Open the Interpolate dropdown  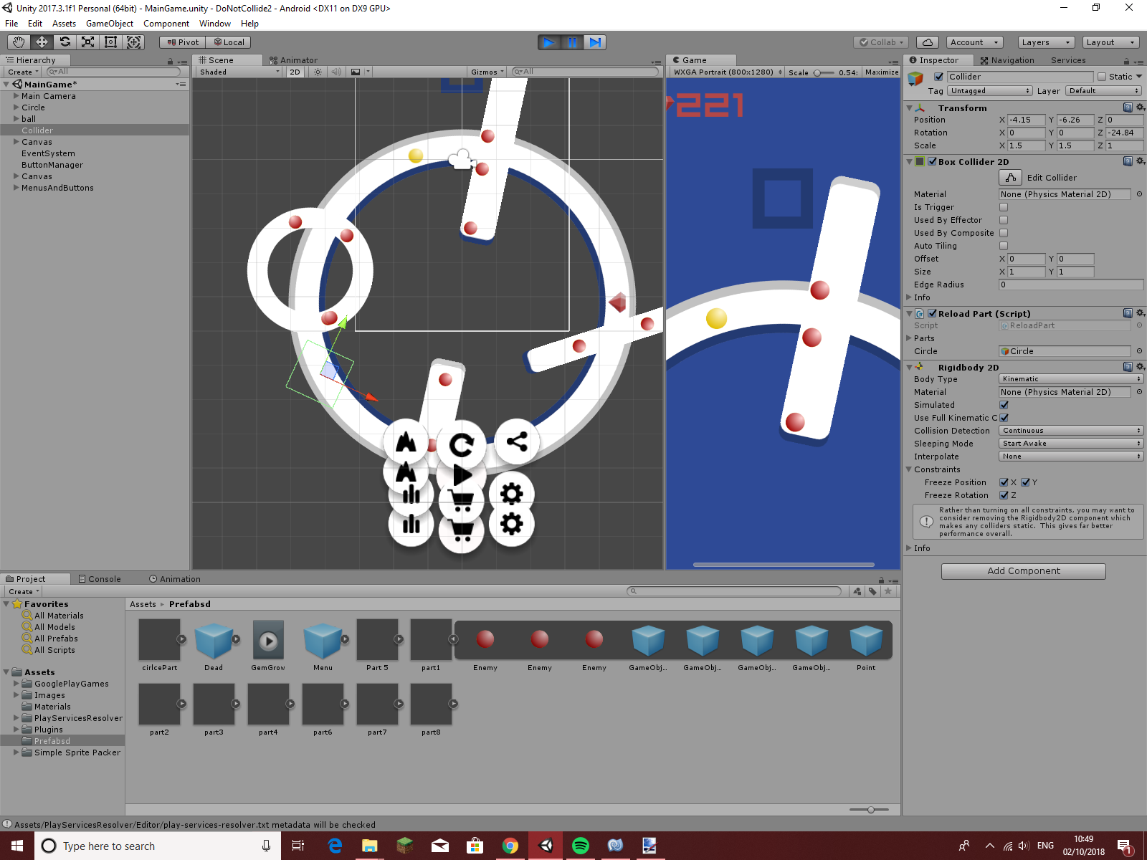pos(1071,457)
